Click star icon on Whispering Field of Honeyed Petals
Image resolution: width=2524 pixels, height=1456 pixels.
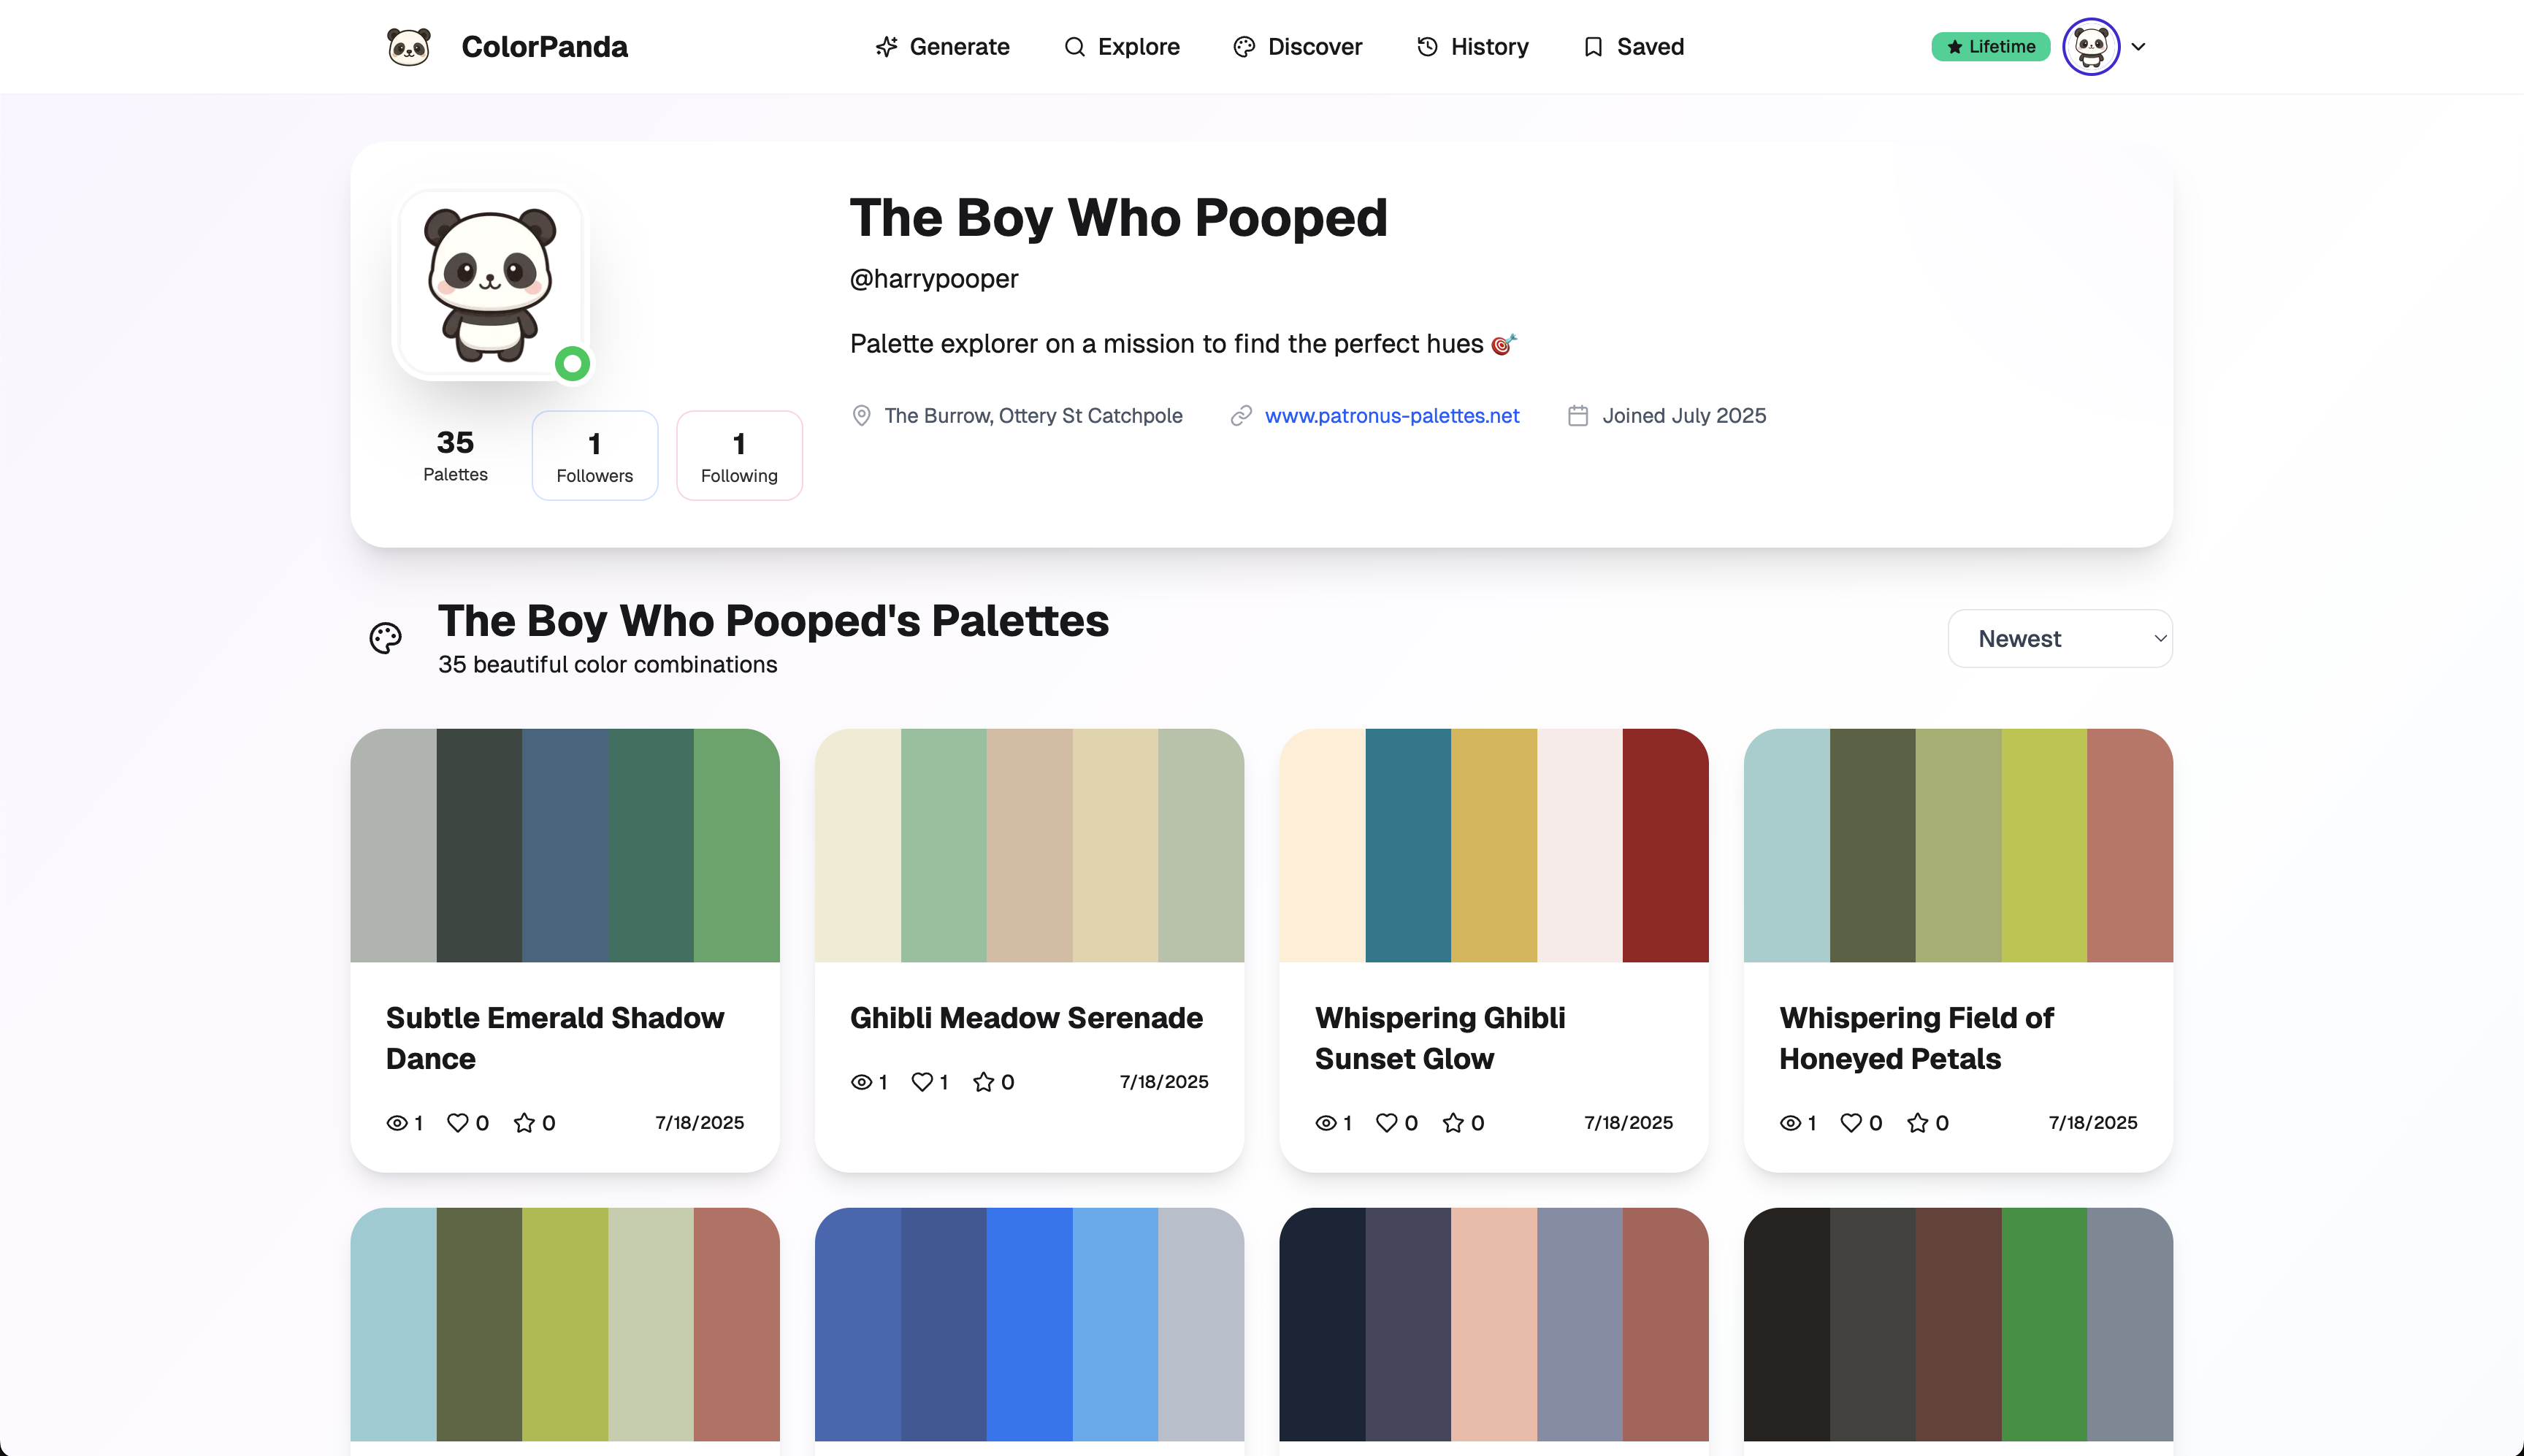click(x=1917, y=1123)
